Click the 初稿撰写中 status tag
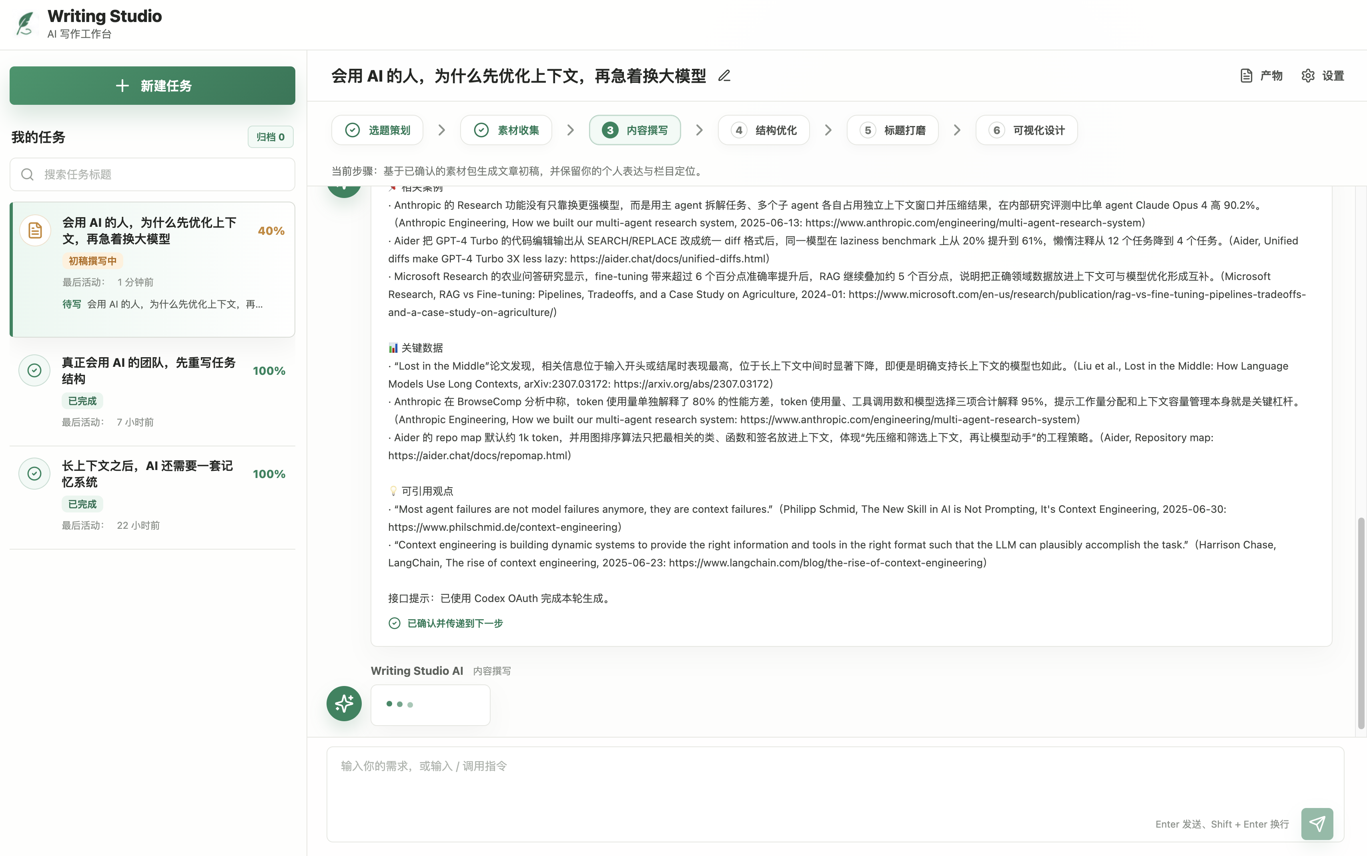This screenshot has width=1367, height=856. [x=92, y=261]
